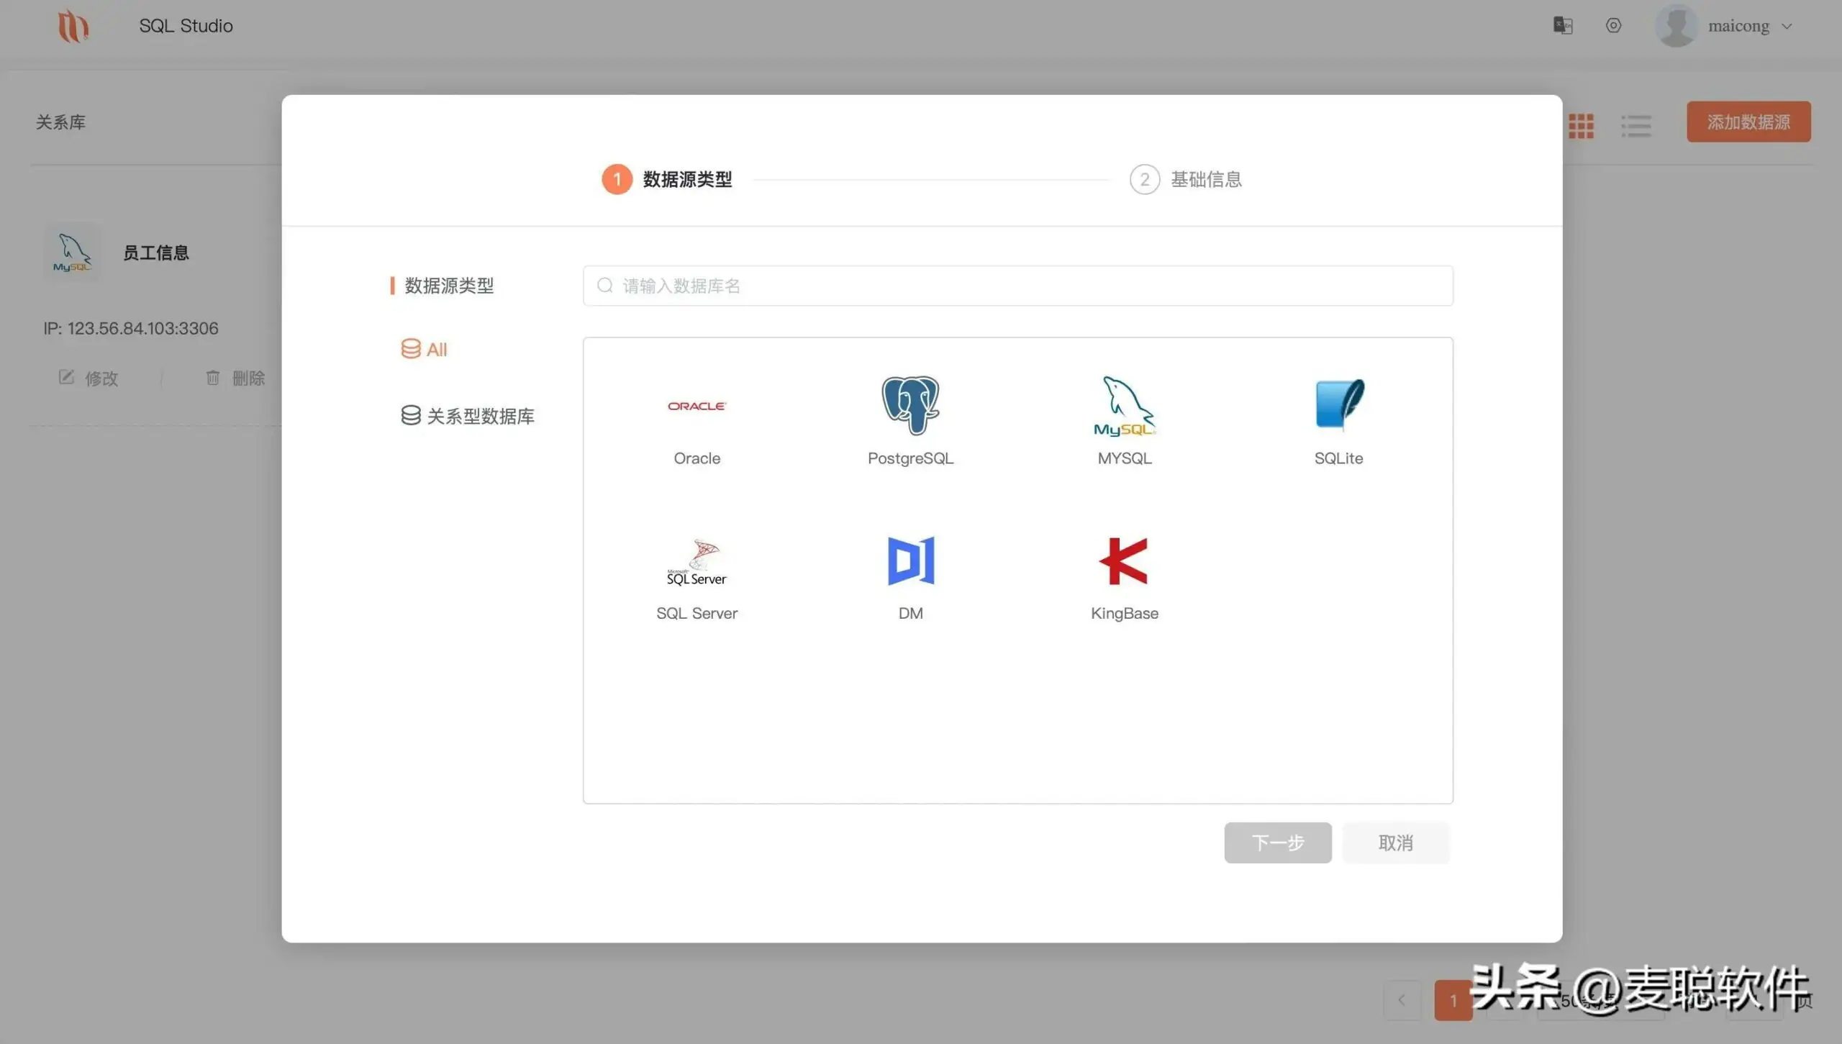
Task: Select the SQL Server data source icon
Action: tap(696, 561)
